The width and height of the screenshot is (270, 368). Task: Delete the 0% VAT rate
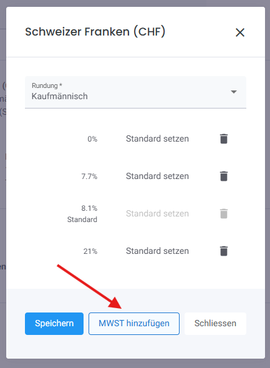point(224,138)
